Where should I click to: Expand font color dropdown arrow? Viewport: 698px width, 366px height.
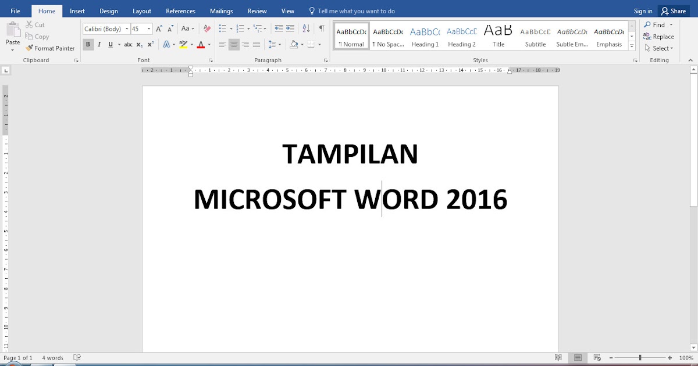tap(209, 45)
